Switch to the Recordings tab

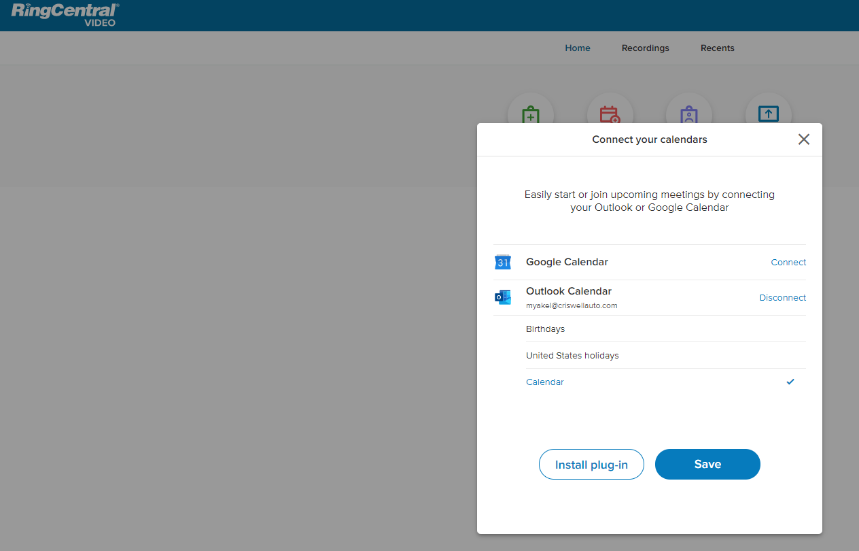(646, 48)
